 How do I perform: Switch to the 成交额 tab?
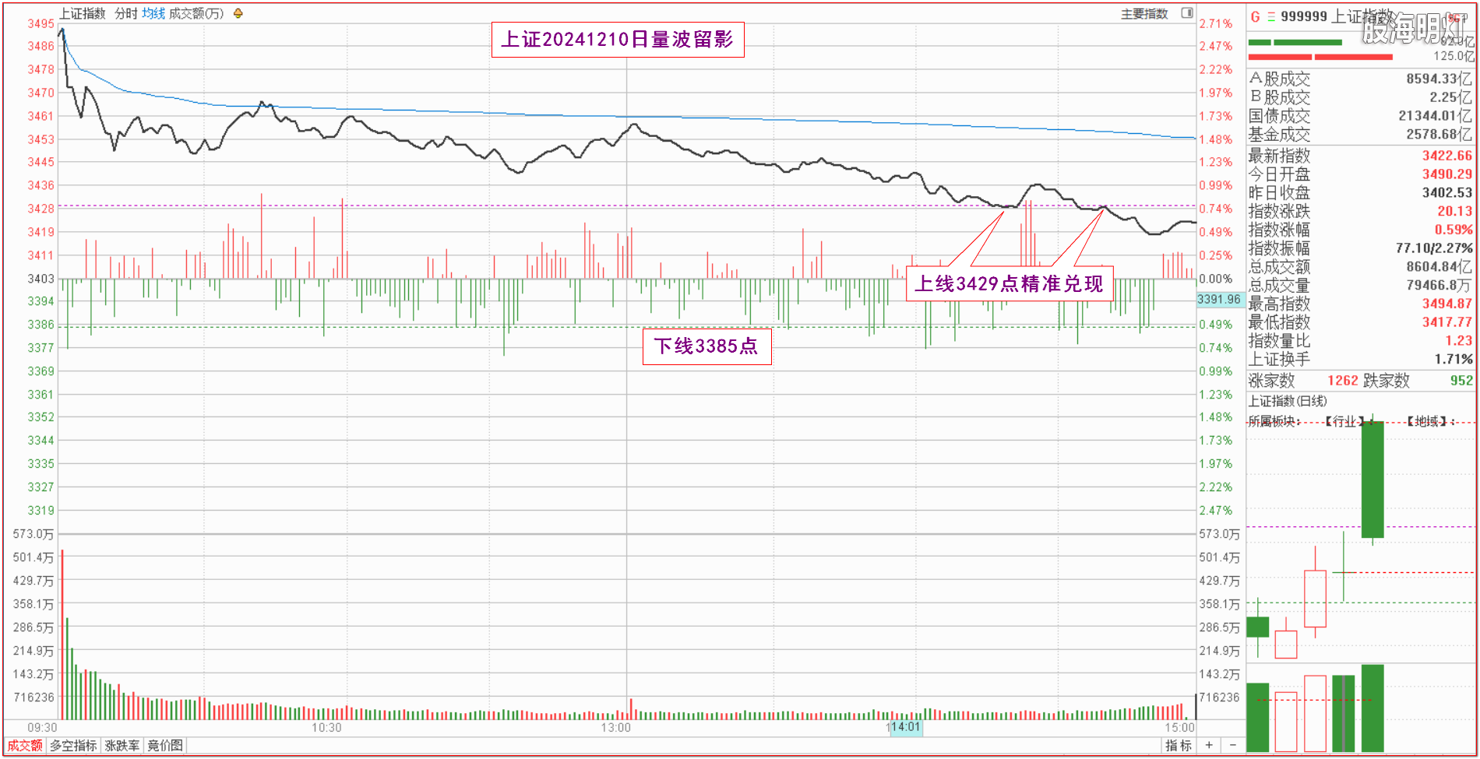coord(25,746)
